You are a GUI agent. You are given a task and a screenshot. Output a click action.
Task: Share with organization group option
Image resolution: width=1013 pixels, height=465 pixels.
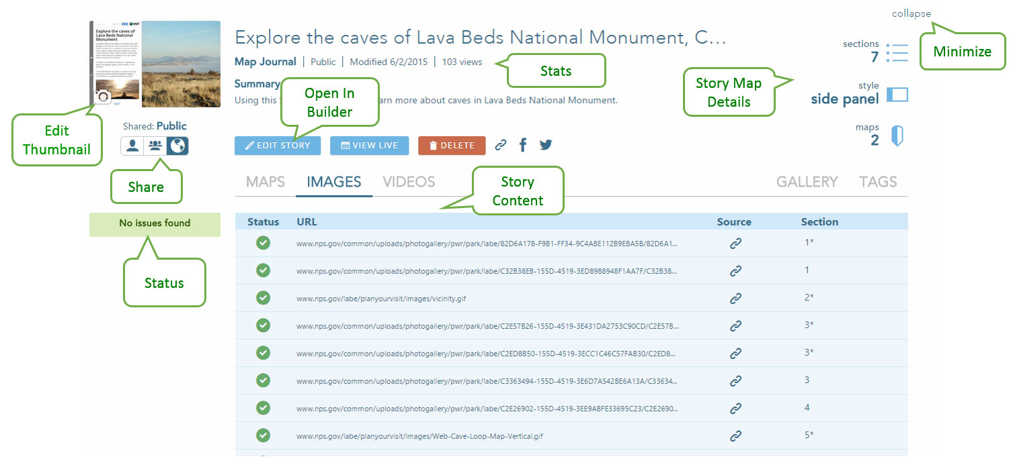tap(155, 146)
